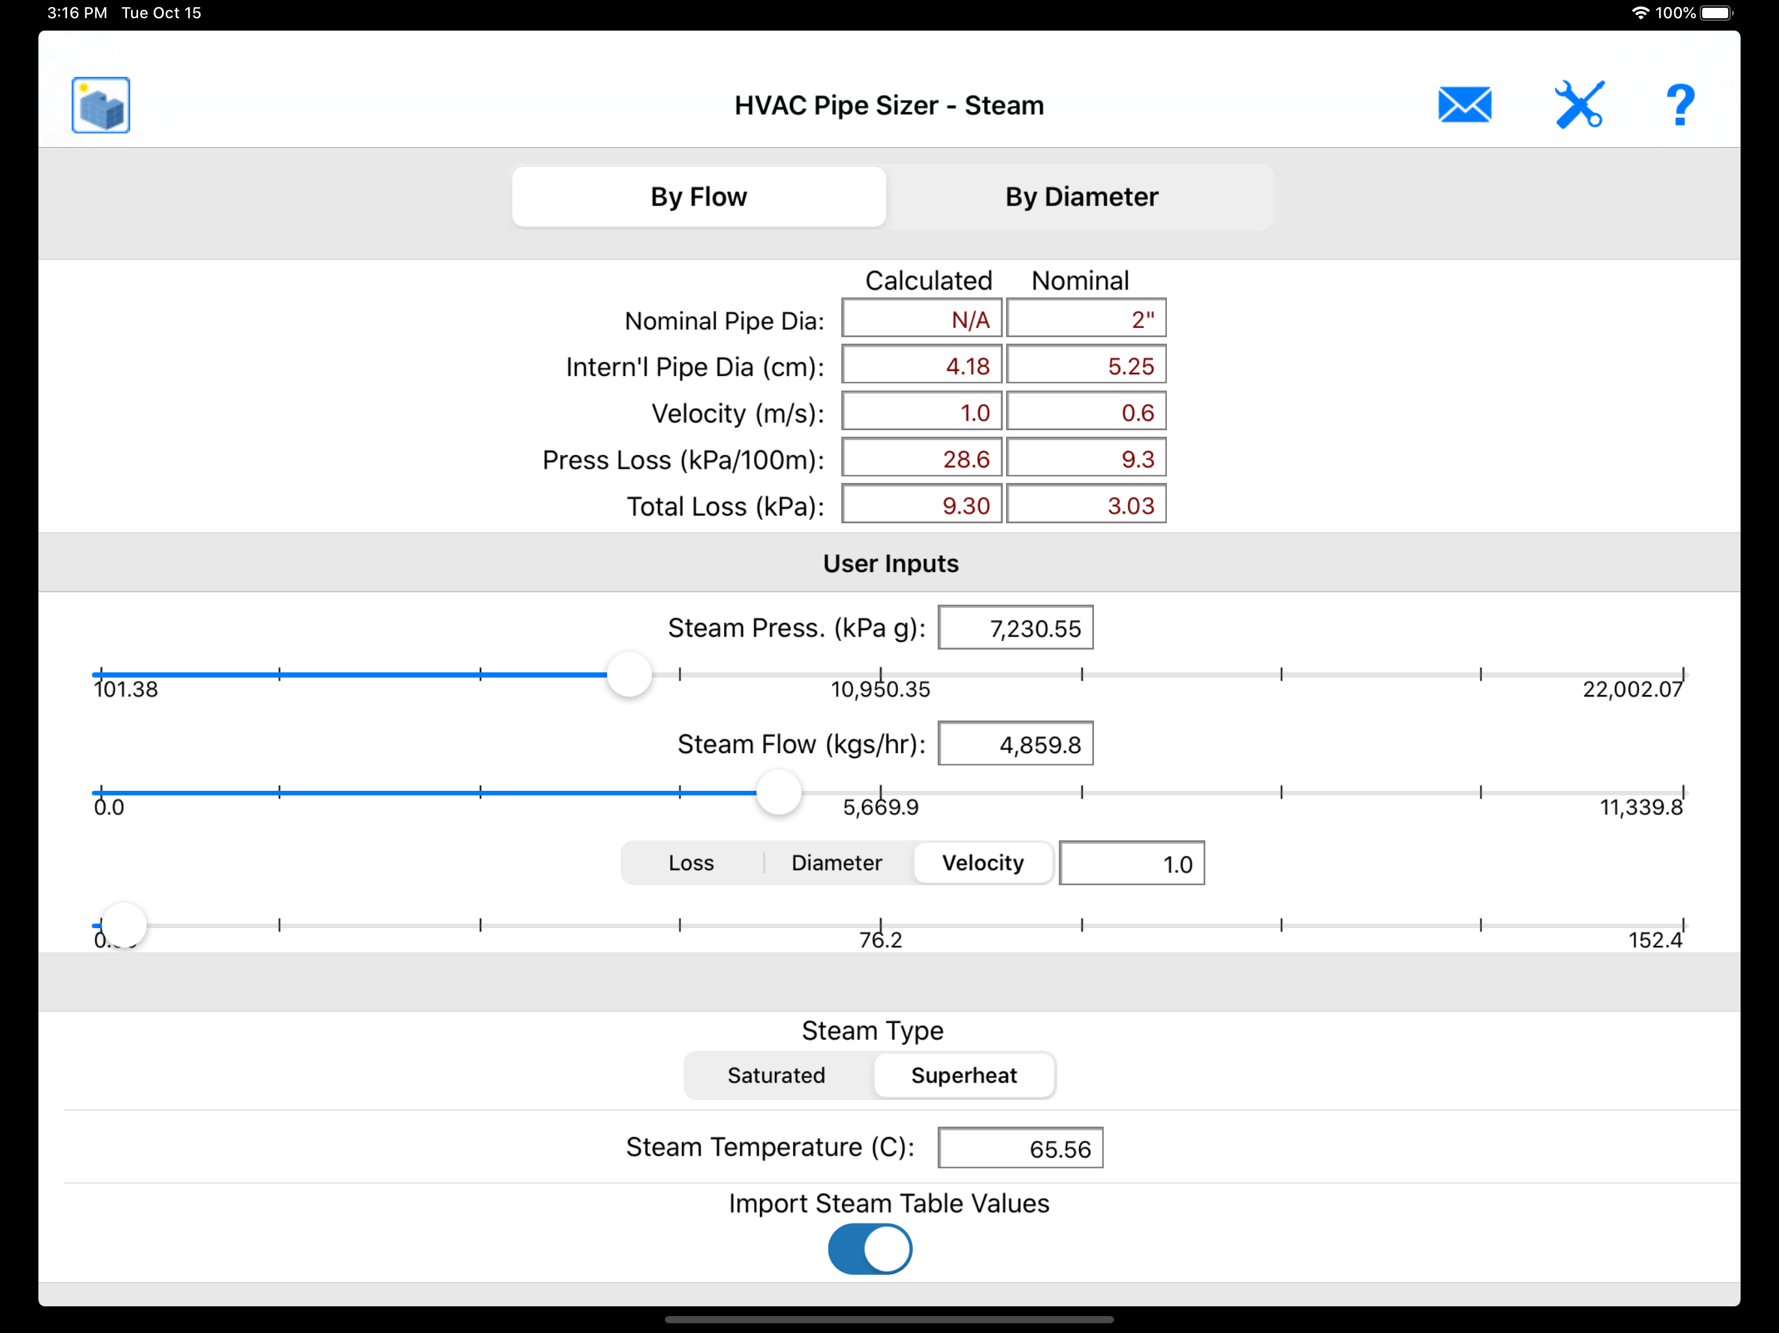Choose Superheat steam type

point(964,1075)
